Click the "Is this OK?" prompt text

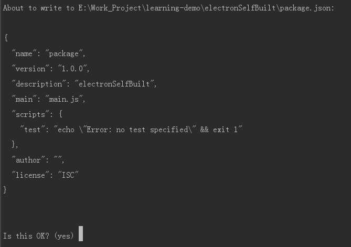tap(26, 235)
